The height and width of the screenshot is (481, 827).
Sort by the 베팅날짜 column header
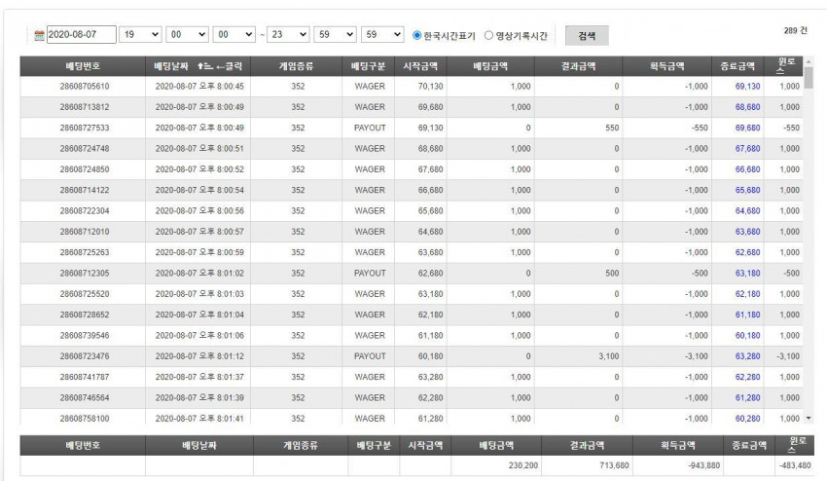coord(198,66)
